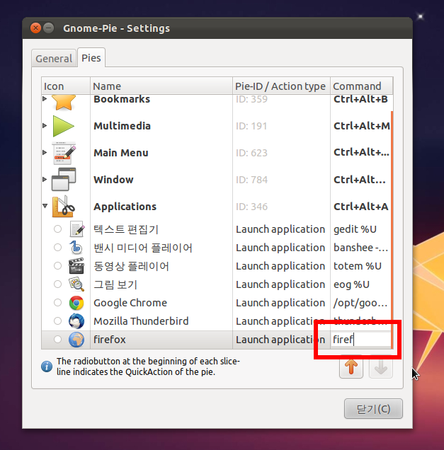
Task: Click Launch application in the 그림 보기 row
Action: [x=280, y=284]
